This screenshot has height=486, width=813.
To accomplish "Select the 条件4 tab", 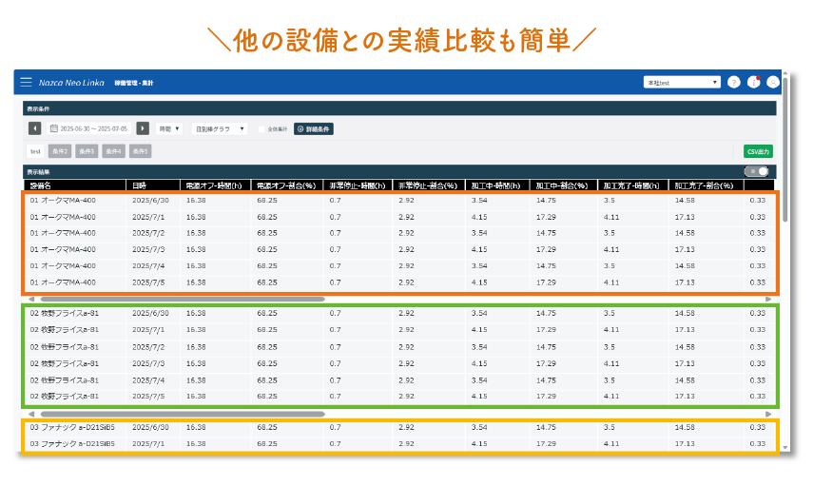I will (x=113, y=151).
